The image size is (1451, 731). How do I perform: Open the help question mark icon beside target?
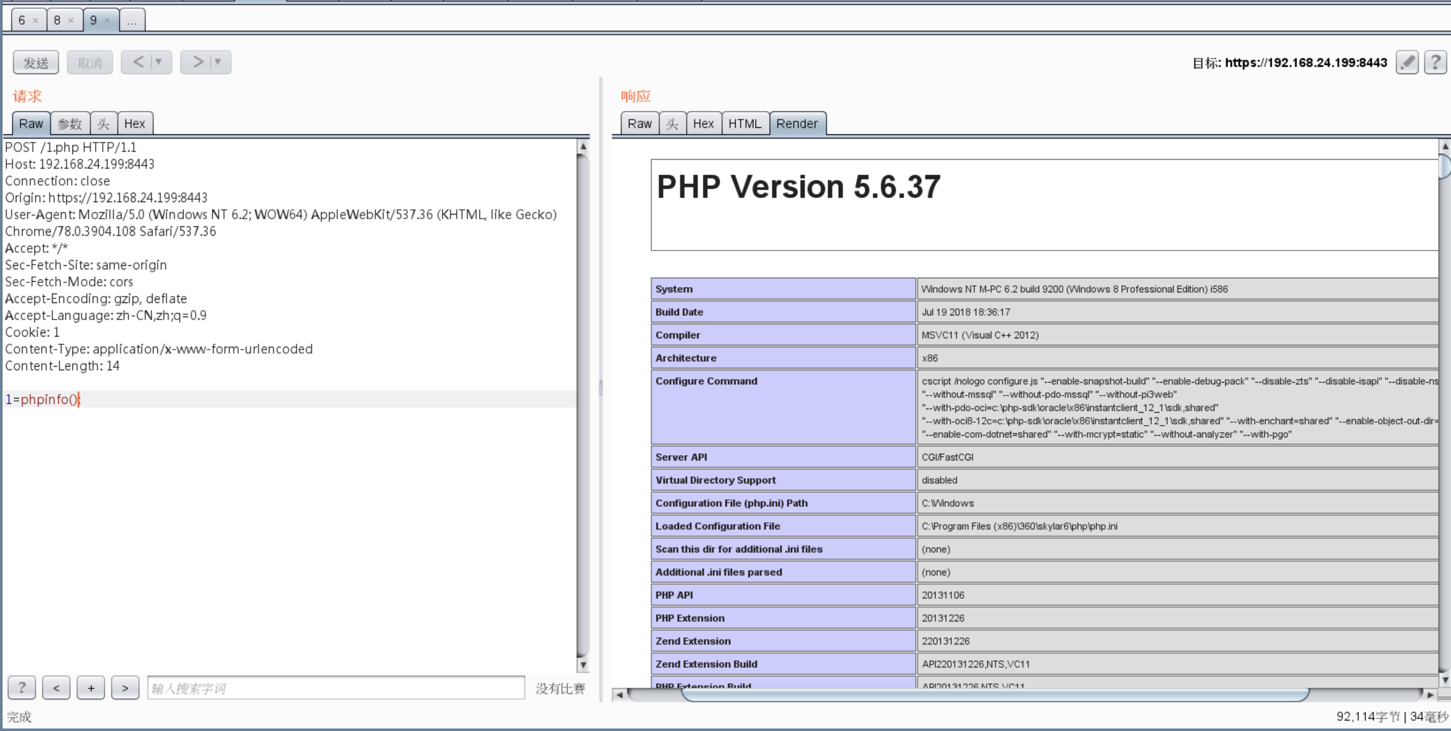point(1435,62)
